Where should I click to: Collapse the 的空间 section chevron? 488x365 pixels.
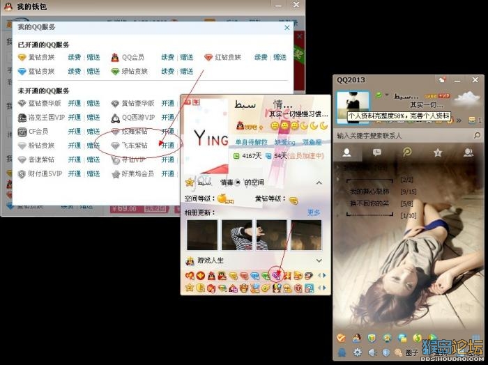(x=319, y=182)
